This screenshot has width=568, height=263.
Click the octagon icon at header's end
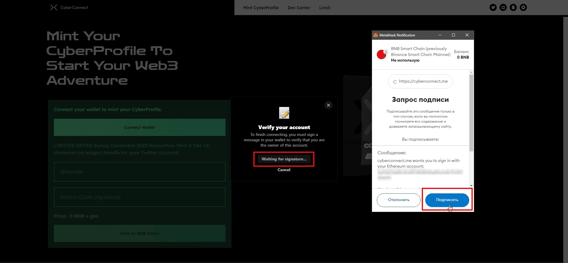coord(523,7)
